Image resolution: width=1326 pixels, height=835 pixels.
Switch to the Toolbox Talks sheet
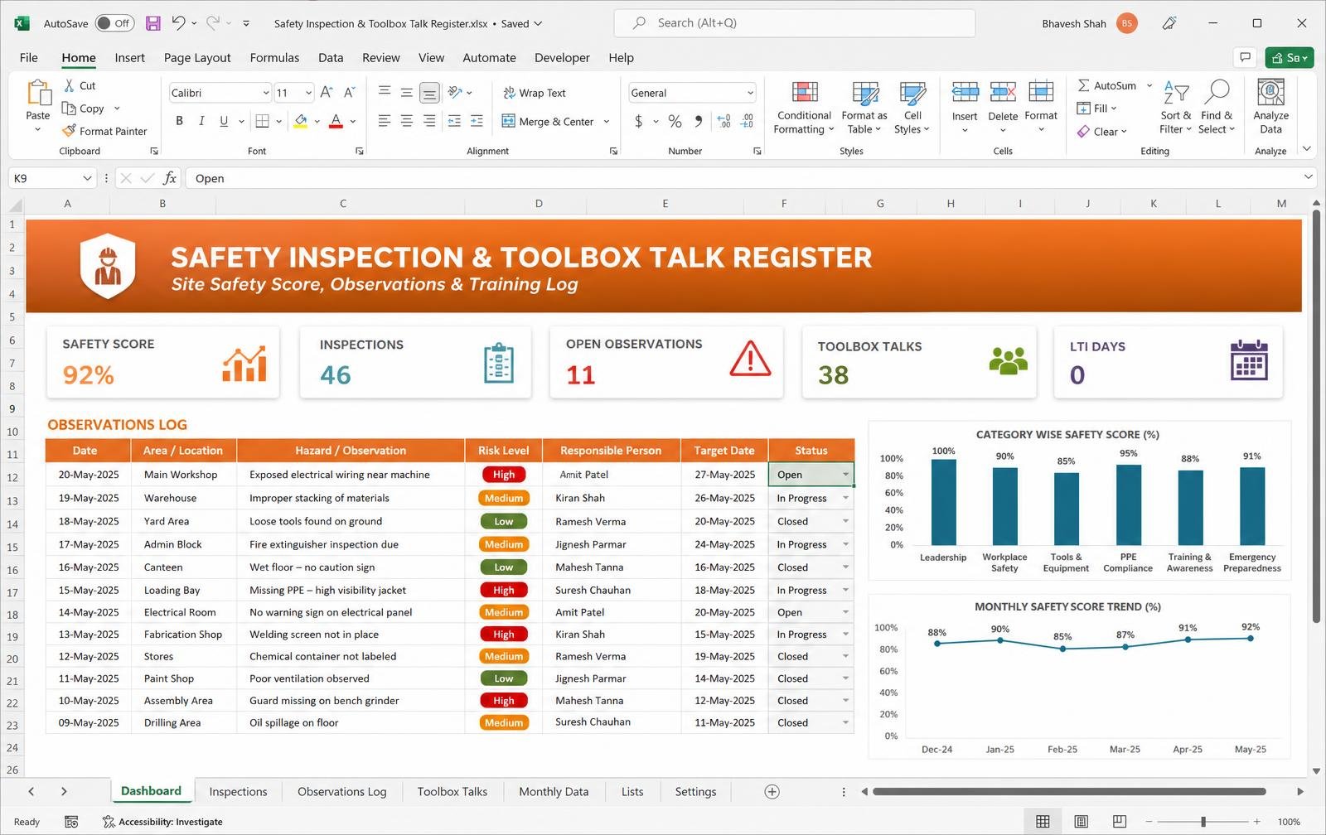pyautogui.click(x=452, y=792)
